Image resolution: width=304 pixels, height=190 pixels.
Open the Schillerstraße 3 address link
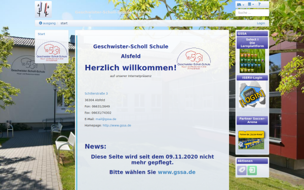pos(96,93)
